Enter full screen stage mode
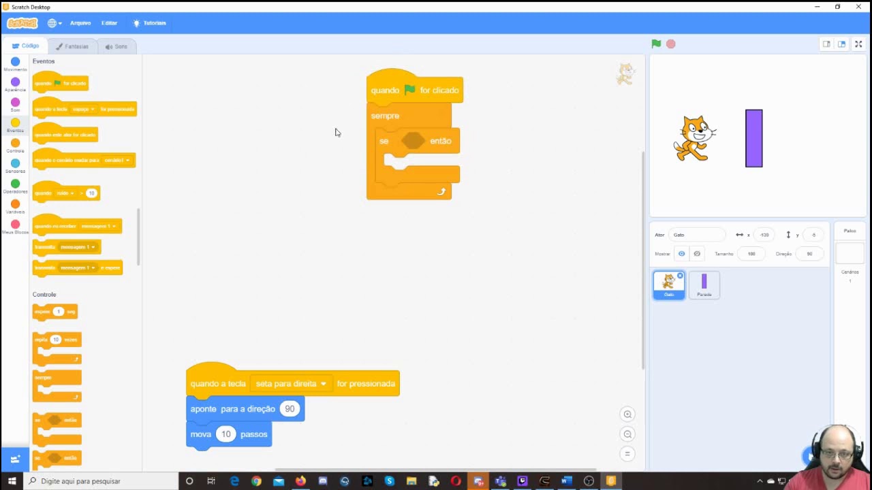 pyautogui.click(x=858, y=44)
